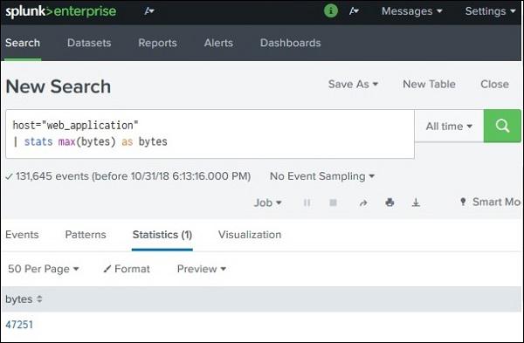
Task: Open the Messages dropdown
Action: point(411,11)
